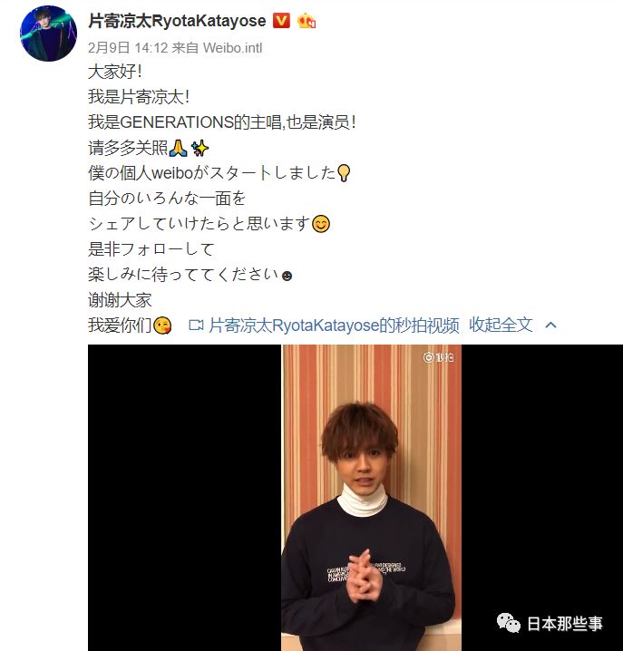The image size is (623, 651).
Task: Click the praying hands emoji
Action: point(178,148)
